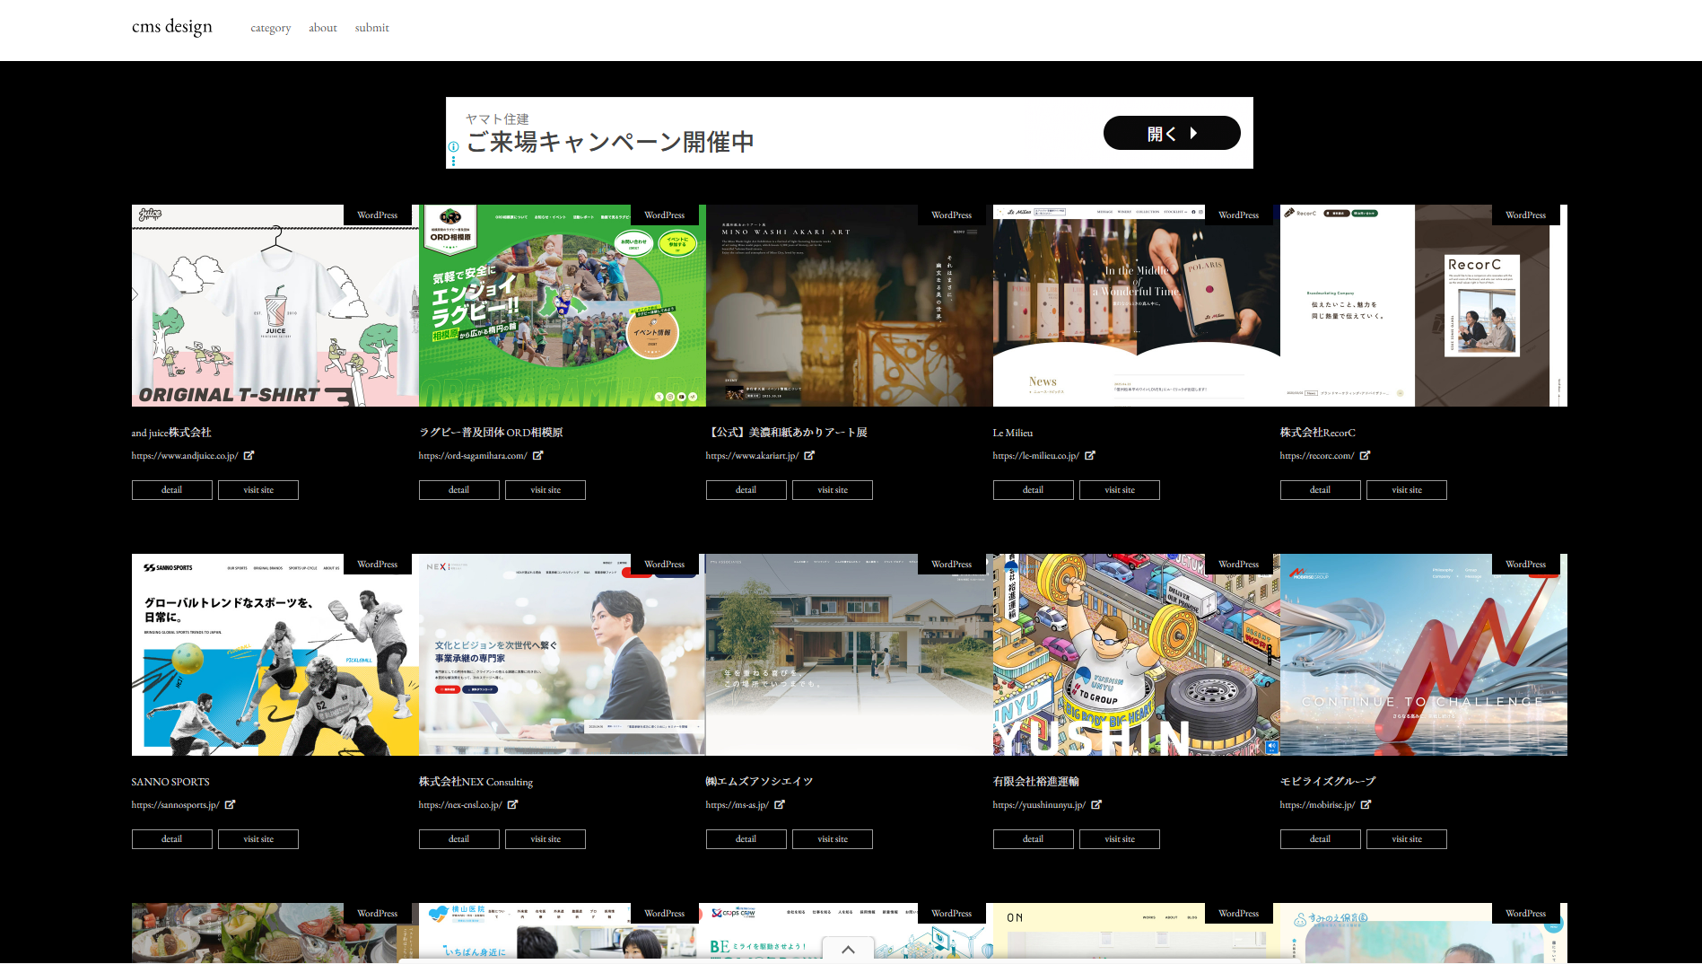Click the https://nex-cnsl.co.jp/ link

pos(460,805)
